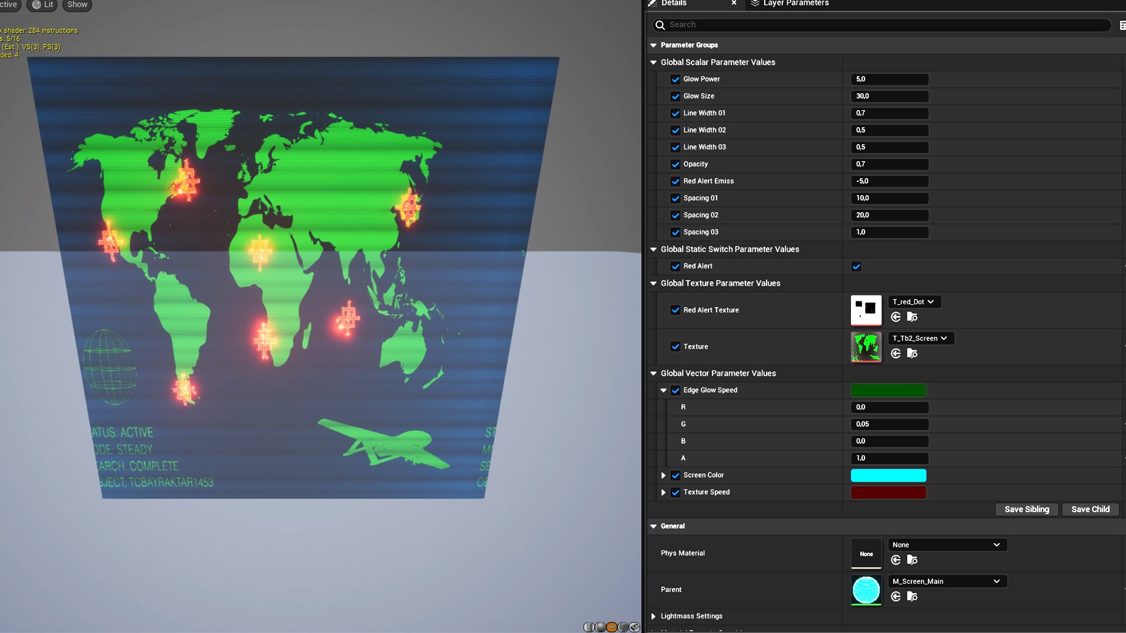Screen dimensions: 1126x633
Task: Use Content Browser selection arrow for Parent material
Action: click(x=896, y=596)
